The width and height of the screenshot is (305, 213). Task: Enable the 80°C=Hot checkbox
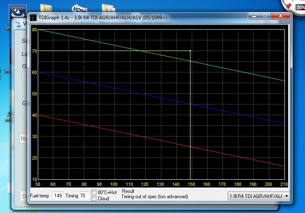point(94,192)
